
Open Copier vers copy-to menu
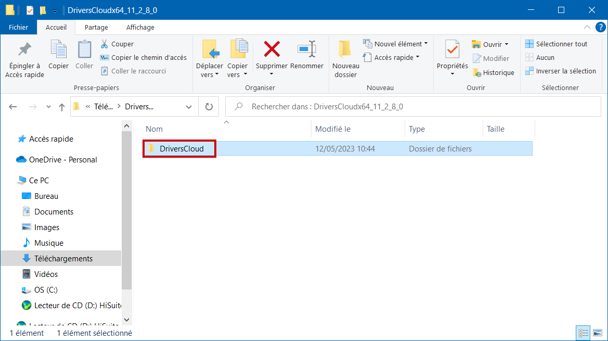(x=237, y=59)
